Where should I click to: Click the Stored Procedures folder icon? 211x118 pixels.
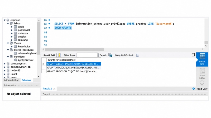pos(12,50)
